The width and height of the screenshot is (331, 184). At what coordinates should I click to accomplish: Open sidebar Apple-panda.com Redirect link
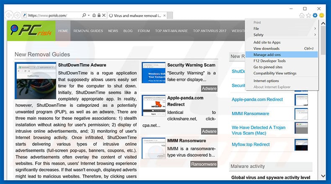coord(257,99)
